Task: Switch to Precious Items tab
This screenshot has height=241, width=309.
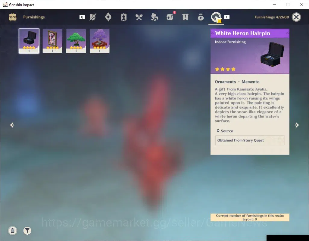Action: (201, 17)
